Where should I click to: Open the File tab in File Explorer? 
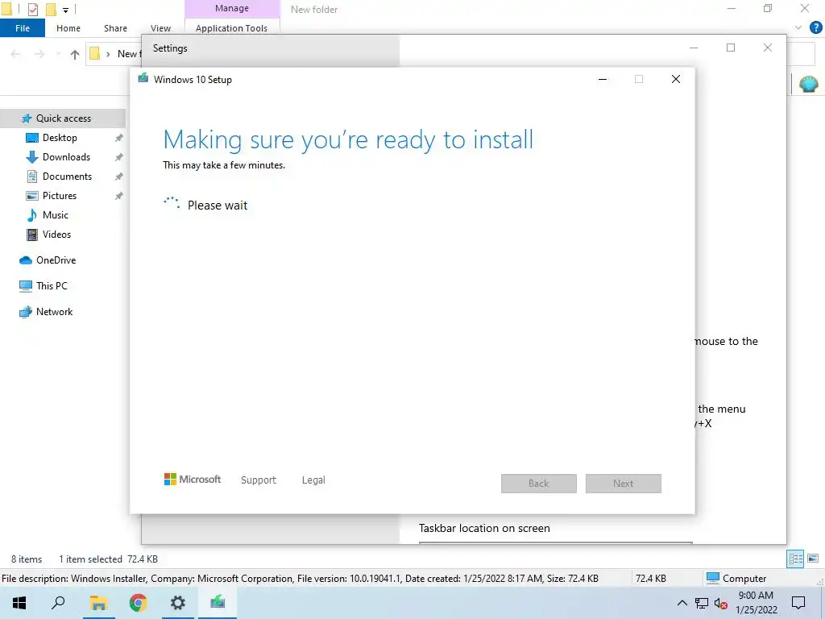[23, 28]
